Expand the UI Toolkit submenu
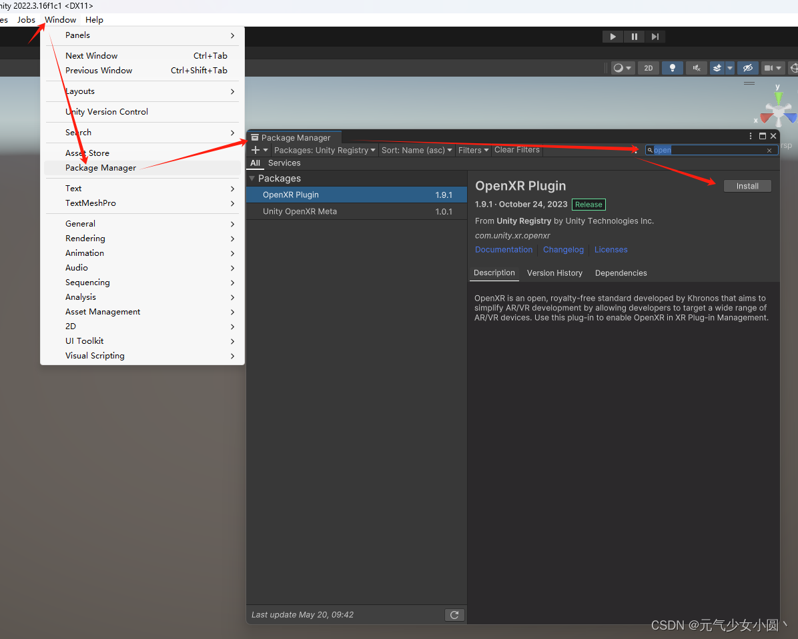798x639 pixels. 143,341
